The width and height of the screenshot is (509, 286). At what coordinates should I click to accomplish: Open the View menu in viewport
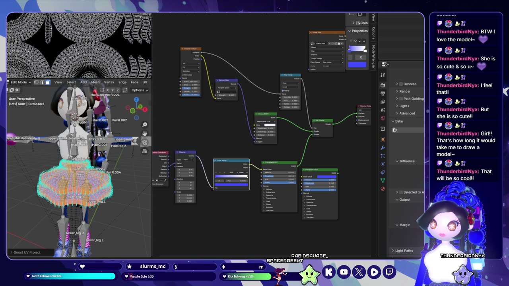58,82
